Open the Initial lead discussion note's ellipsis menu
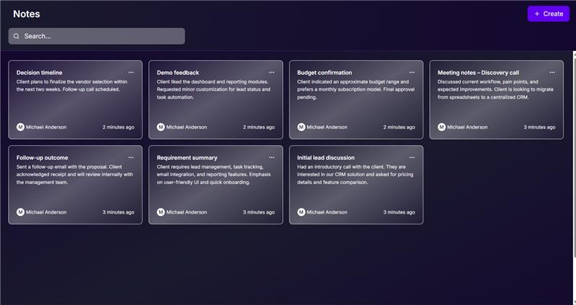This screenshot has width=576, height=305. click(412, 158)
